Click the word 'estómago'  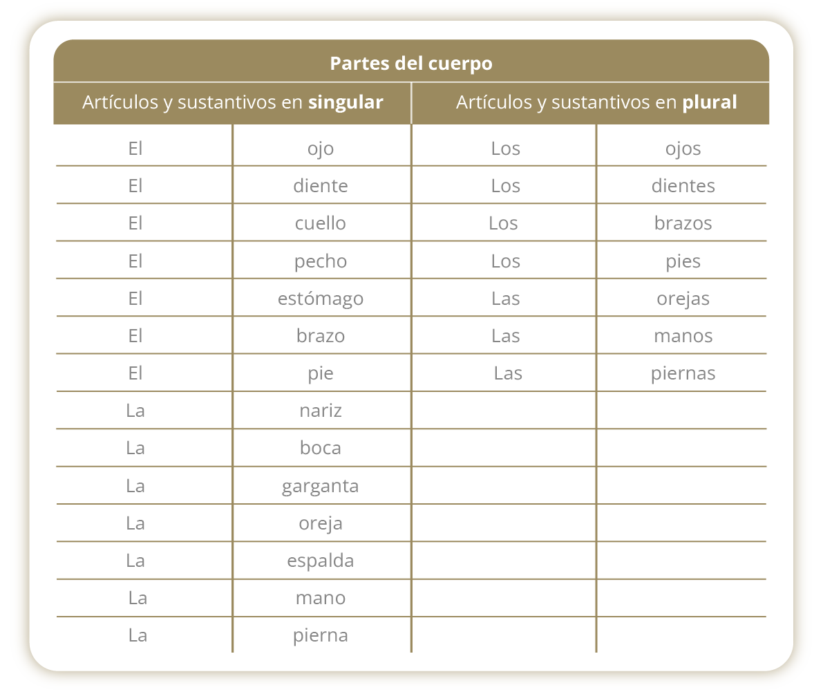tap(321, 298)
